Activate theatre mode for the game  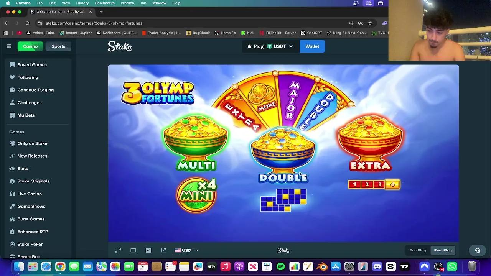click(x=133, y=250)
